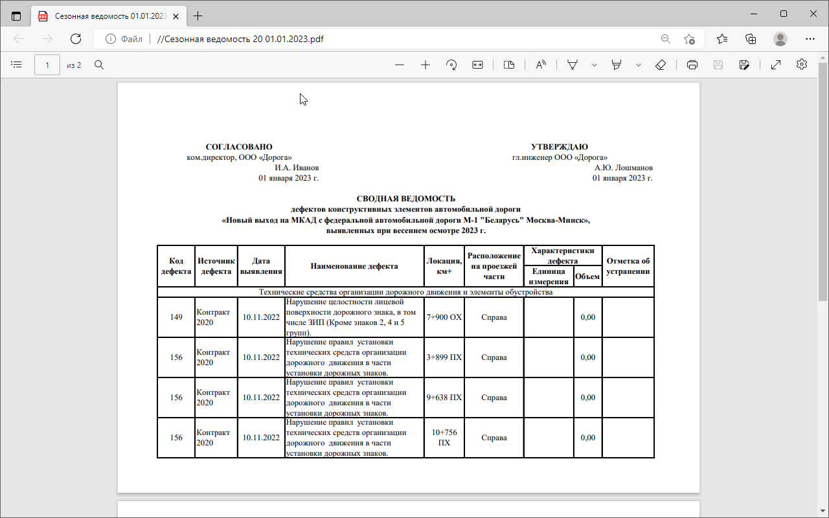Close the Сезонная ведомость PDF tab
The width and height of the screenshot is (829, 518).
175,16
